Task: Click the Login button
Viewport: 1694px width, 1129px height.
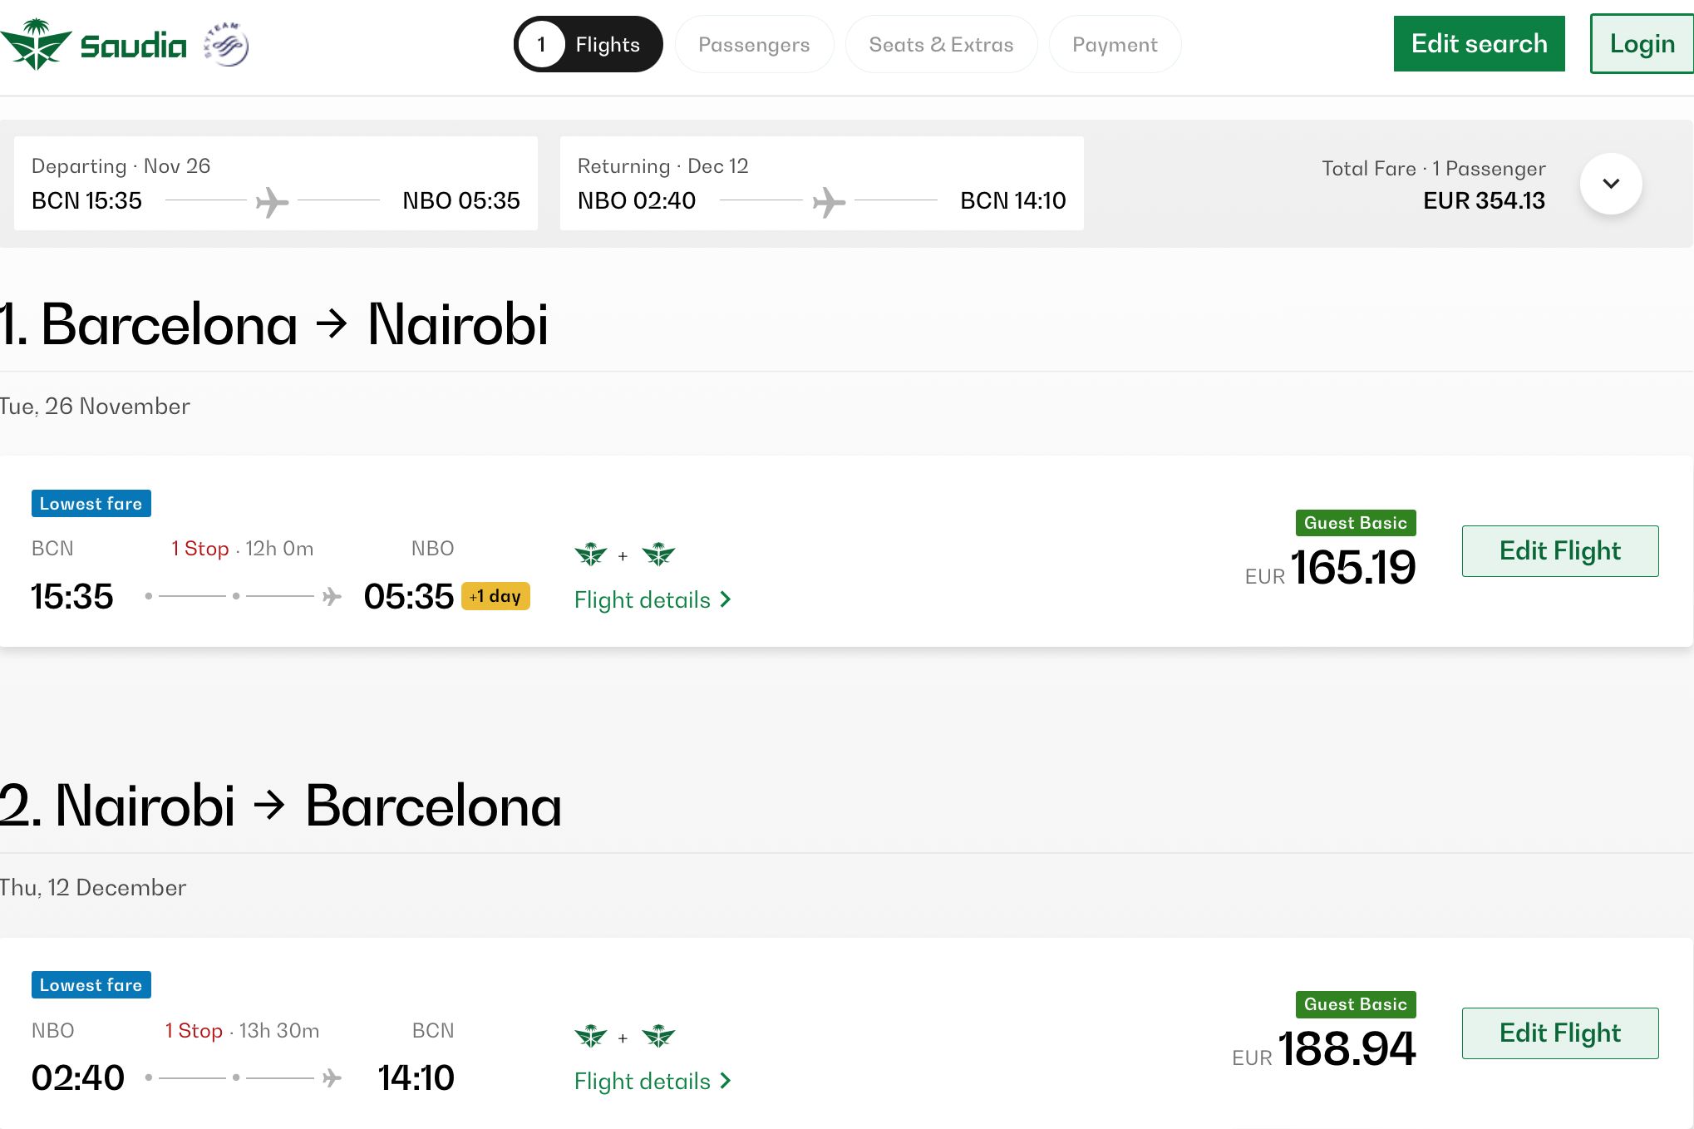Action: 1642,44
